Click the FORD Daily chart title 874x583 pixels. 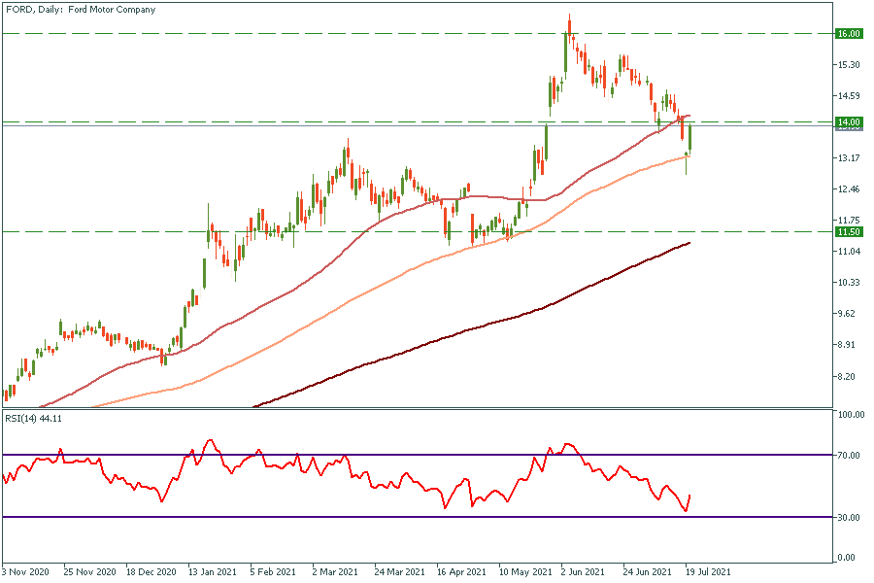[x=80, y=10]
